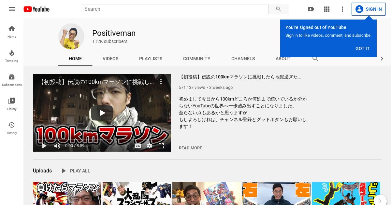Open the settings three-dot menu in header
This screenshot has width=391, height=205.
tap(342, 9)
